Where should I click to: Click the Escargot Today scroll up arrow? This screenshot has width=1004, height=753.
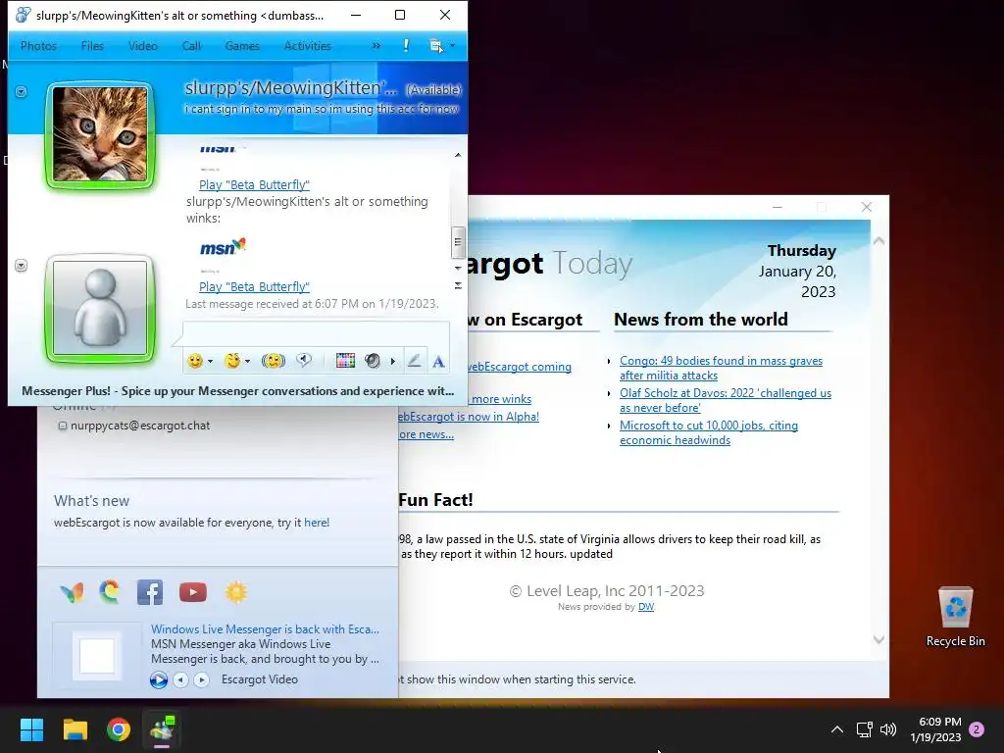click(x=878, y=241)
